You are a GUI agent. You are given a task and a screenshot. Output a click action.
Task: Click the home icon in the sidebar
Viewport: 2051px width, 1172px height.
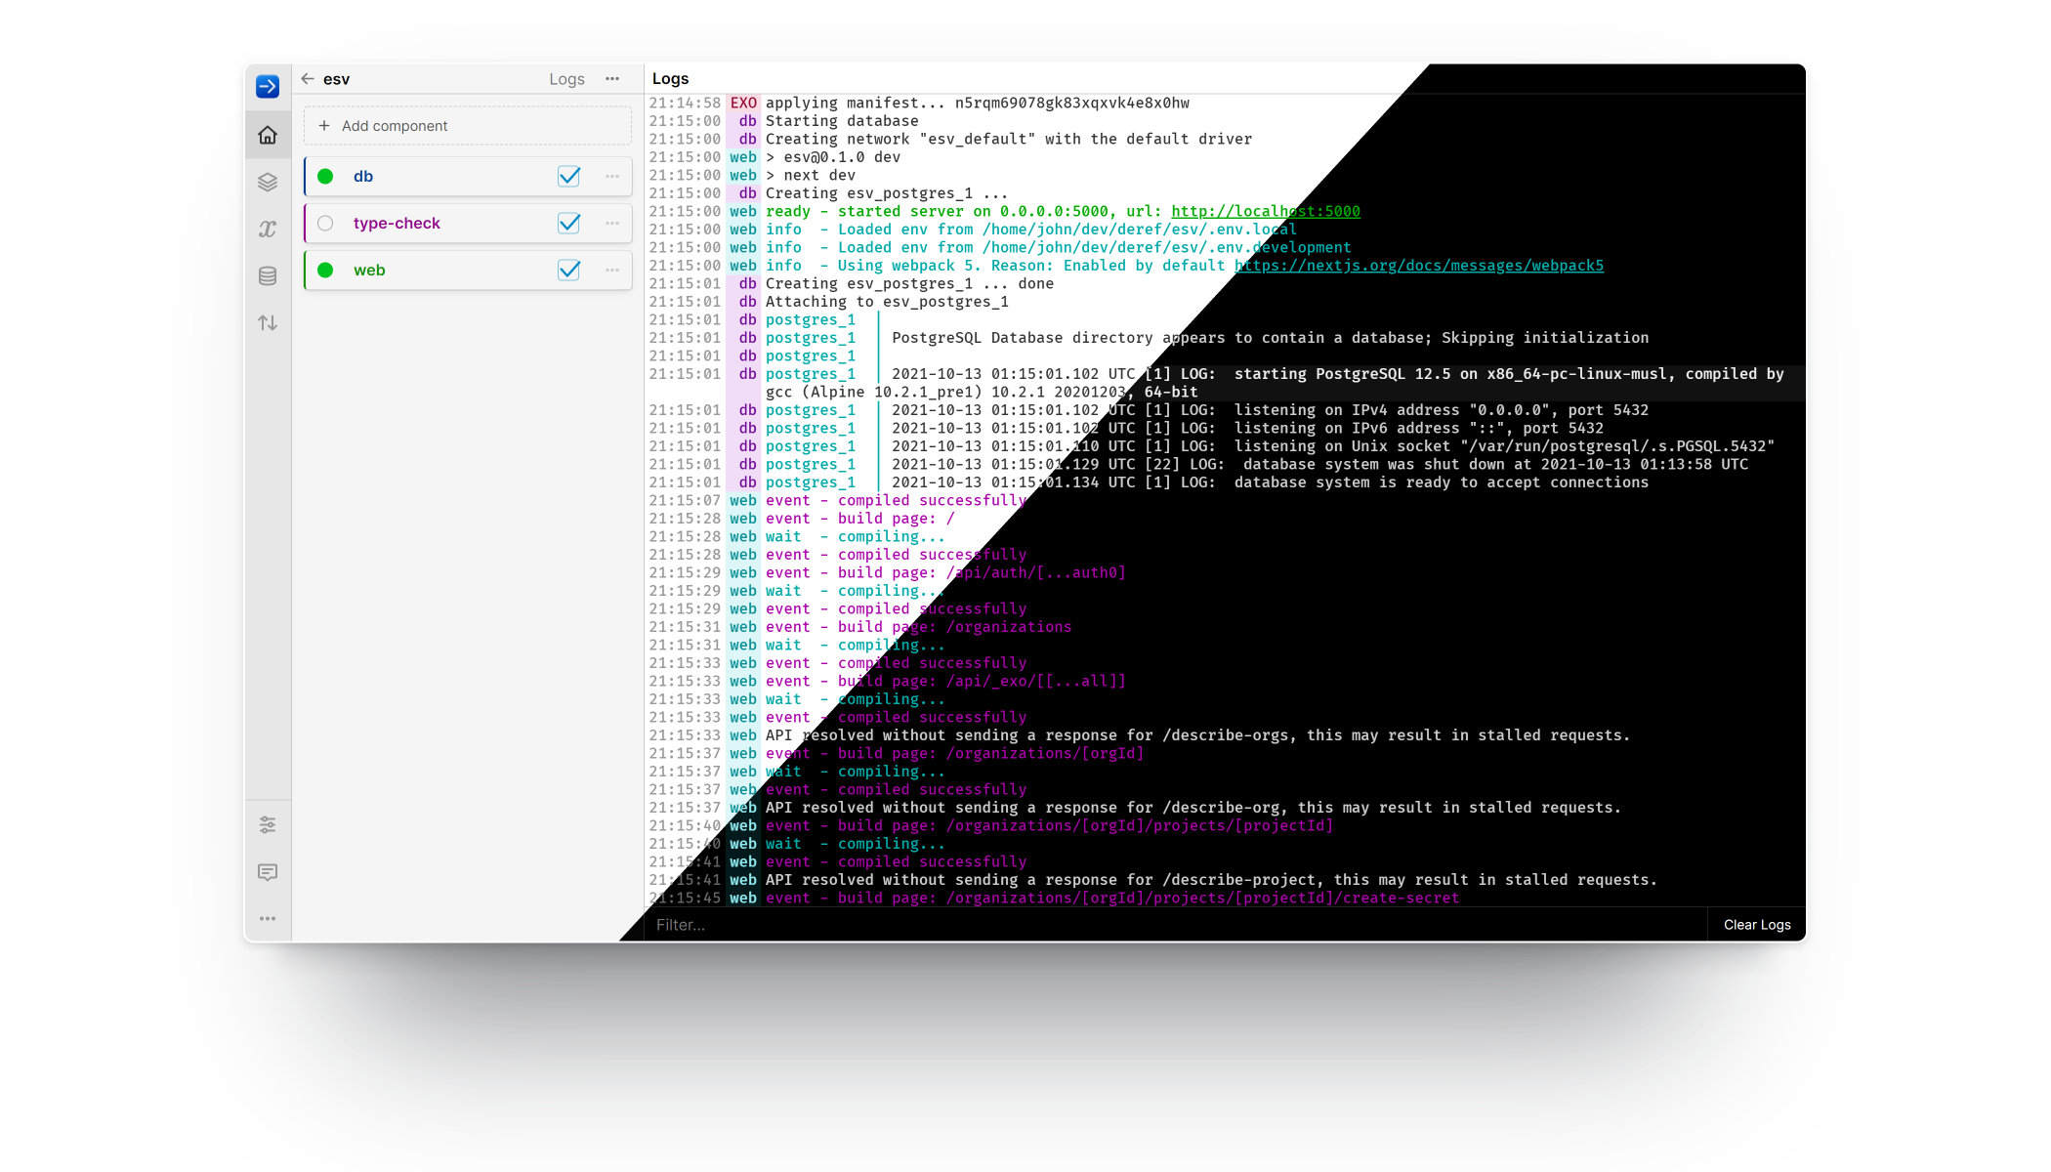tap(268, 135)
